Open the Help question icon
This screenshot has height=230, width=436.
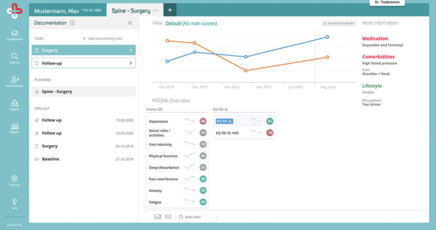(14, 202)
